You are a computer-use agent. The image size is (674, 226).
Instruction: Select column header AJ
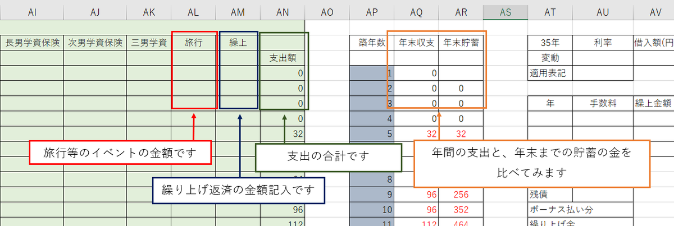click(95, 12)
